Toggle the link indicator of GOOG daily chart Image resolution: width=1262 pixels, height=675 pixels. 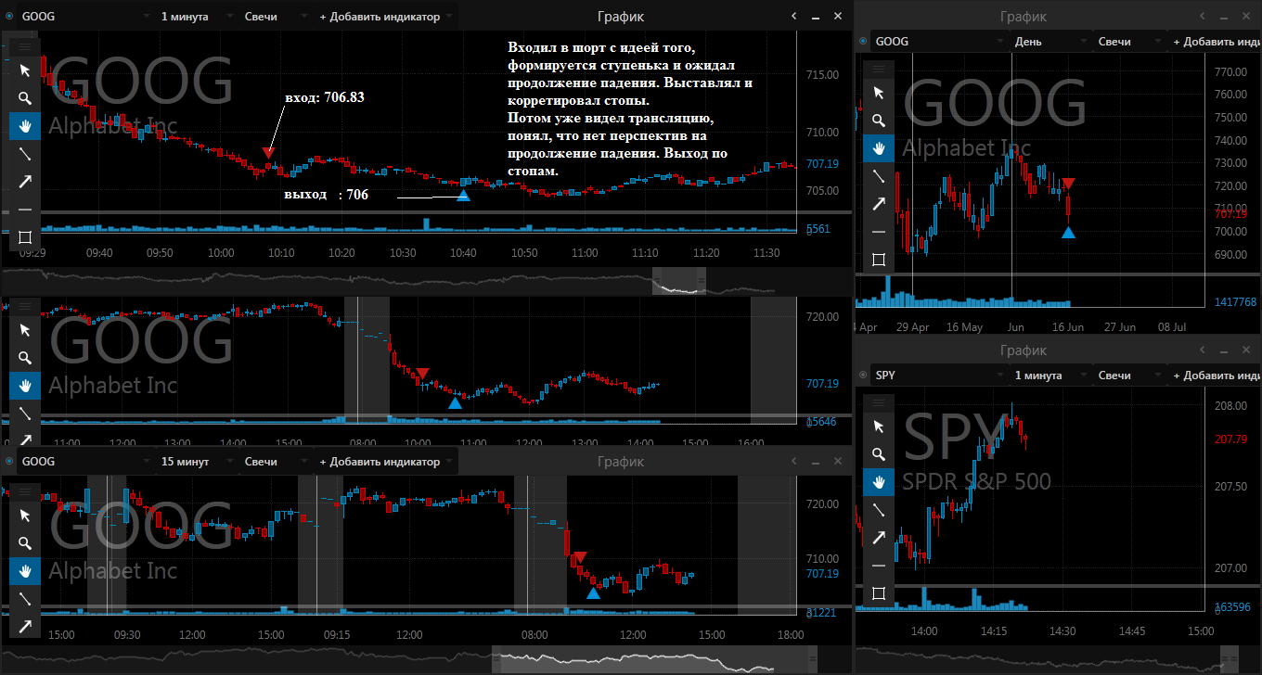[x=863, y=42]
